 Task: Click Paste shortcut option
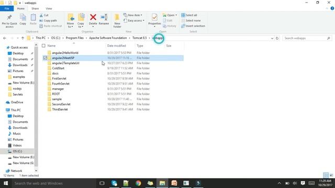click(51, 26)
